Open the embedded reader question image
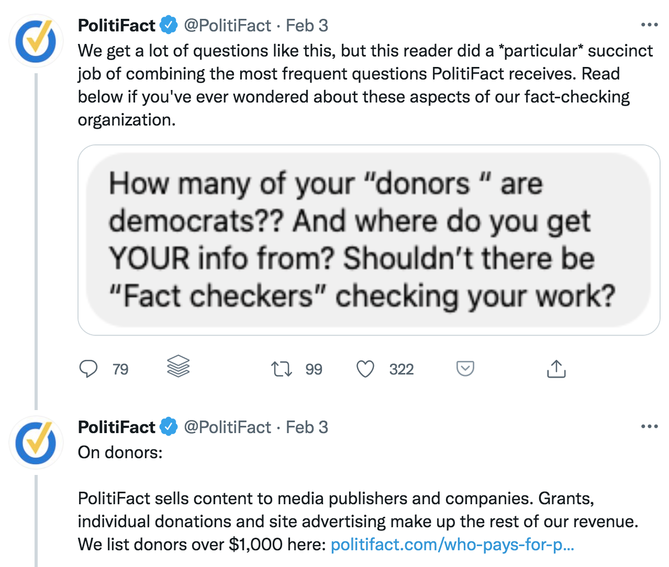The height and width of the screenshot is (567, 669). [x=369, y=240]
